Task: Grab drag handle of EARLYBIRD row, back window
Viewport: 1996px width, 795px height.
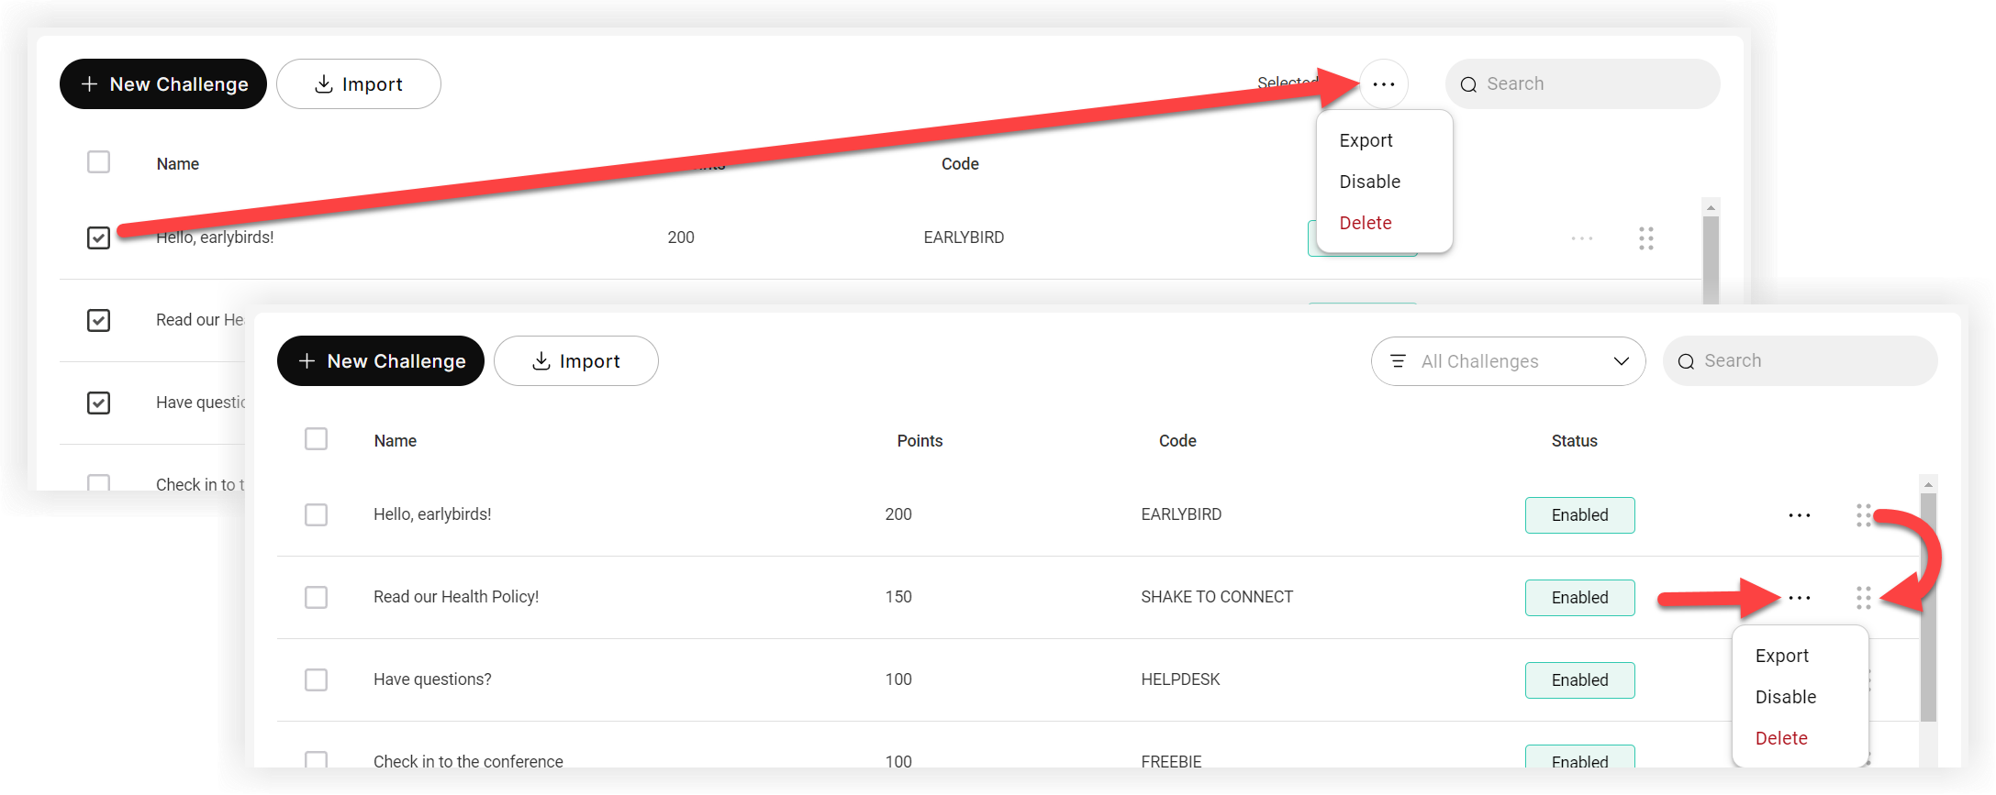Action: (1646, 238)
